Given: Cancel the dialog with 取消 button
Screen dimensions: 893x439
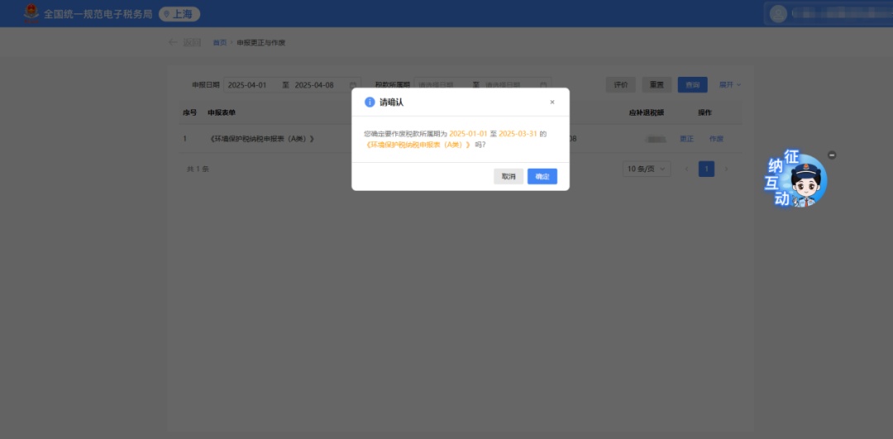Looking at the screenshot, I should [508, 177].
